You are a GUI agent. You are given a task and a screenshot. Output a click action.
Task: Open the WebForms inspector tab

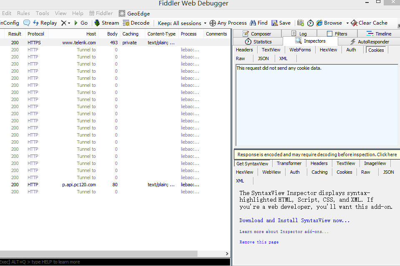coord(300,50)
